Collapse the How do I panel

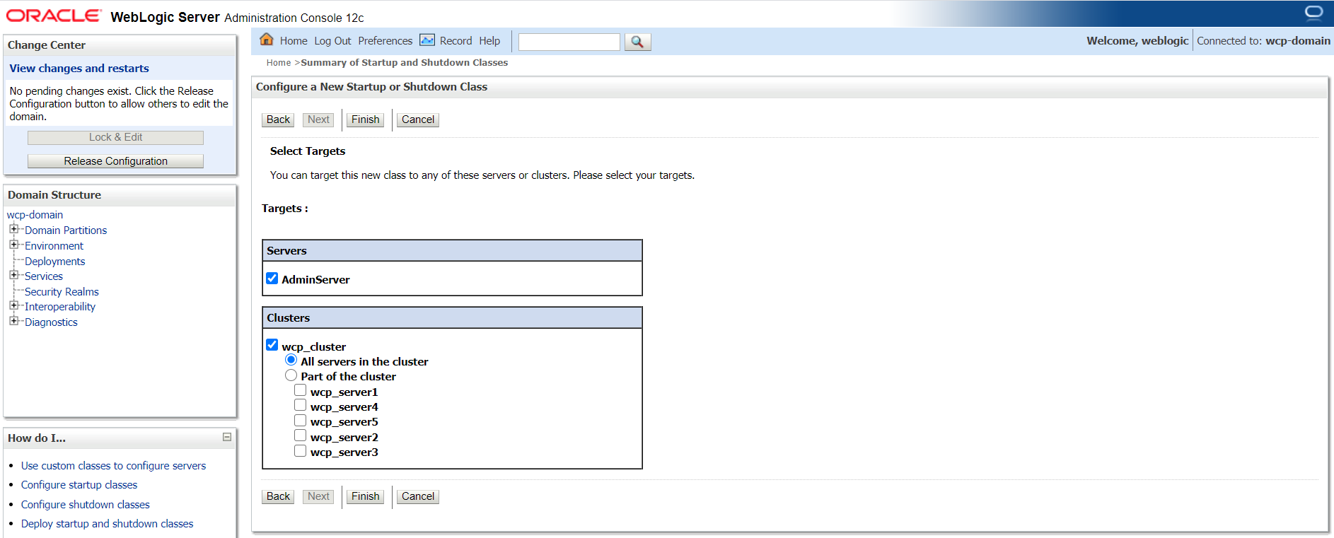tap(227, 437)
